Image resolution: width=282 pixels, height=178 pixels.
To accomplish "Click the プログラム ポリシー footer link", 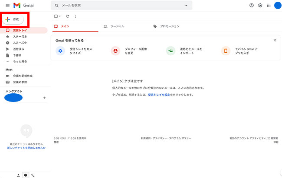I will pyautogui.click(x=180, y=138).
